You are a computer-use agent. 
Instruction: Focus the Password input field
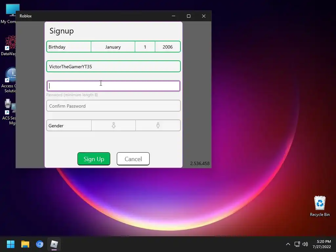(x=113, y=86)
